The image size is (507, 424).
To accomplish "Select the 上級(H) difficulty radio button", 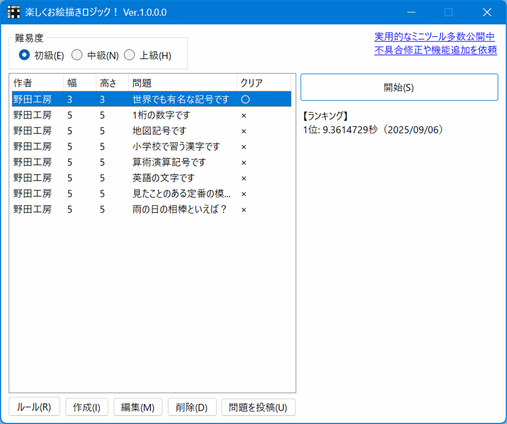I will click(148, 55).
